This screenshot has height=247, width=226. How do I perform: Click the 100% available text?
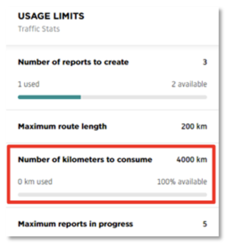click(x=182, y=182)
